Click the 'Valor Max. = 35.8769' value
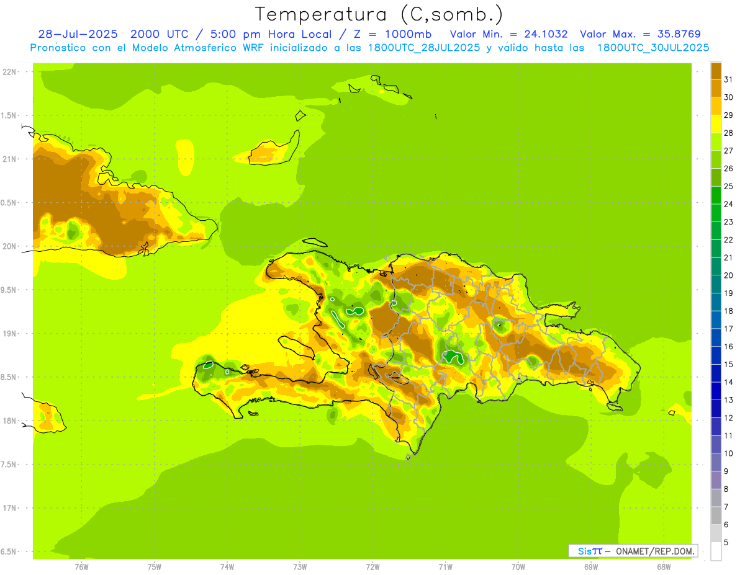 click(640, 34)
